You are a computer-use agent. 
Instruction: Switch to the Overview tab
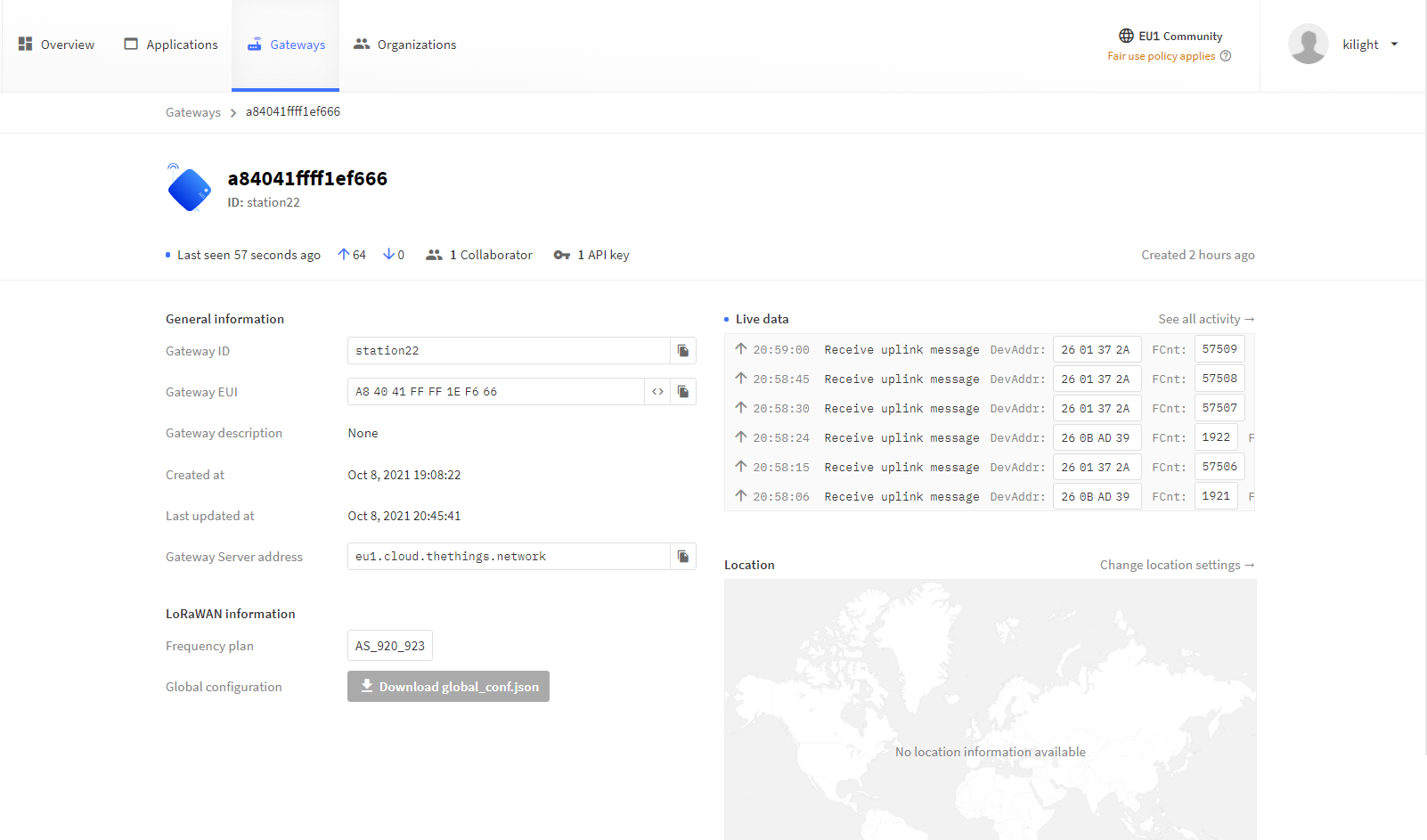56,45
